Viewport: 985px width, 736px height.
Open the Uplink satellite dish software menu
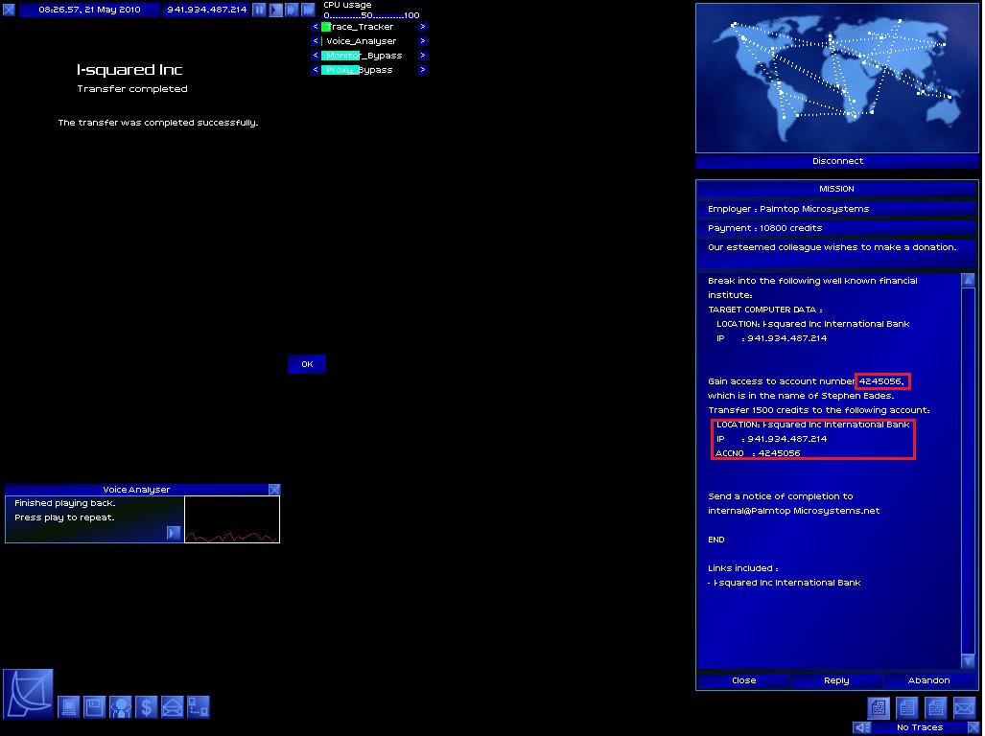[28, 694]
